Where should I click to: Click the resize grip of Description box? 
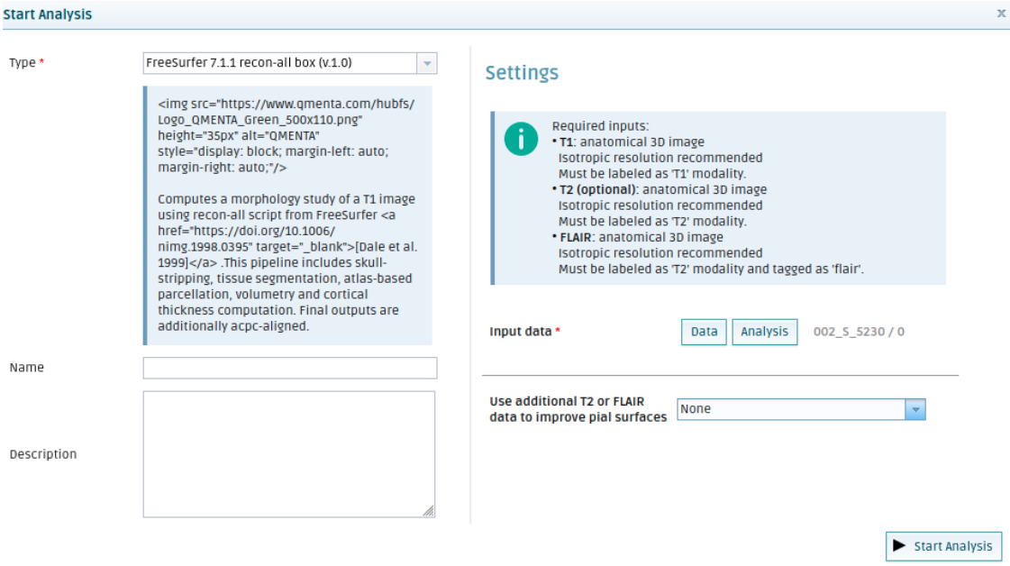click(x=429, y=510)
